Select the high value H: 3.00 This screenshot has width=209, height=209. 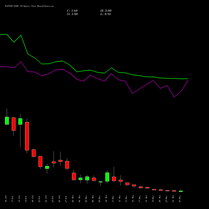[x=106, y=11]
